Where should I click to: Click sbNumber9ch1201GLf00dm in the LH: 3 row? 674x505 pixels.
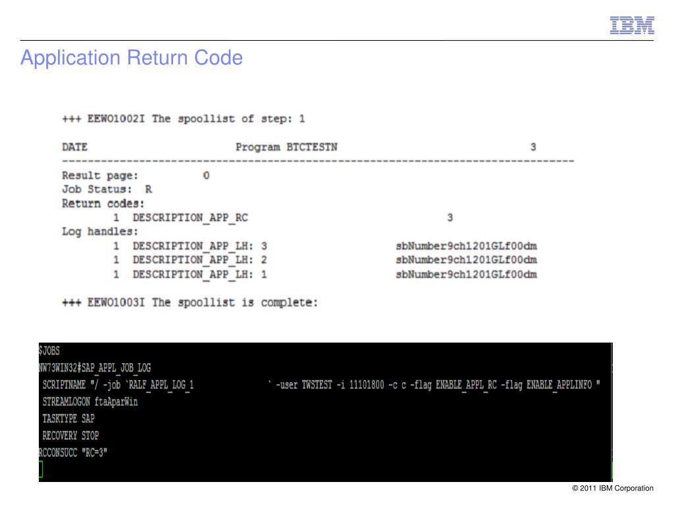(467, 246)
